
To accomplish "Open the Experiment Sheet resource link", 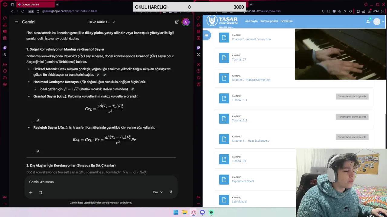I will pyautogui.click(x=243, y=181).
